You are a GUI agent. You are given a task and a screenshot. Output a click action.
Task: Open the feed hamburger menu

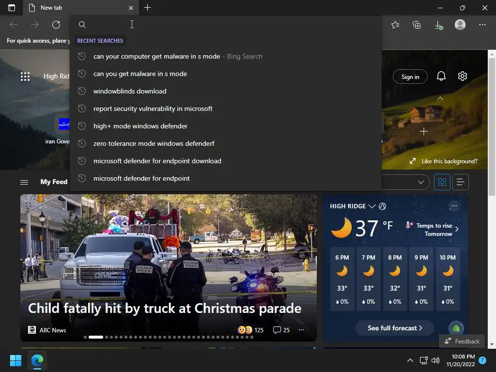[x=24, y=182]
